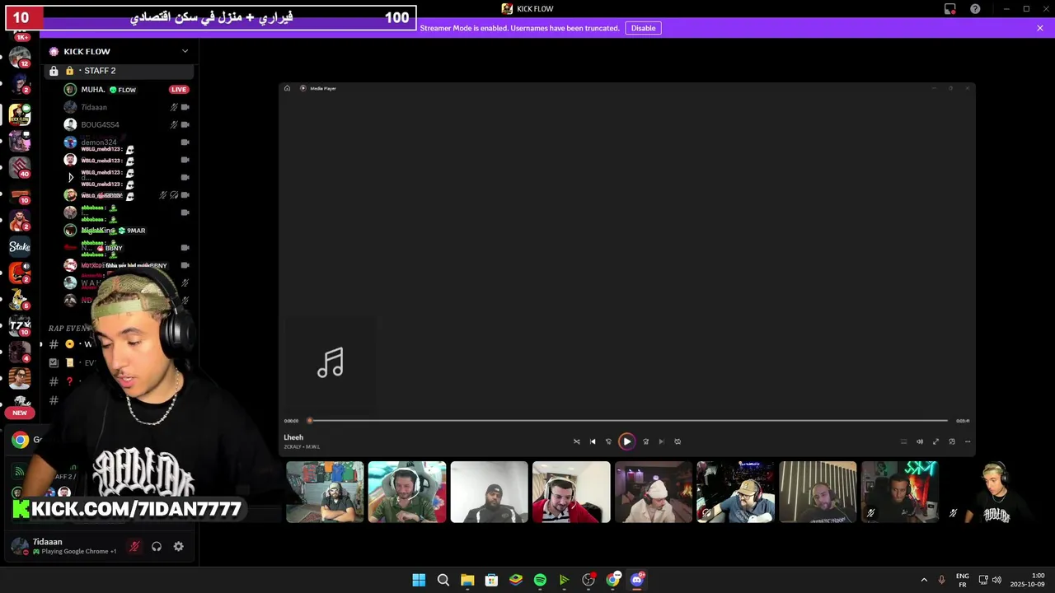This screenshot has width=1055, height=593.
Task: Open the white gaming chair participant thumbnail
Action: click(x=407, y=492)
